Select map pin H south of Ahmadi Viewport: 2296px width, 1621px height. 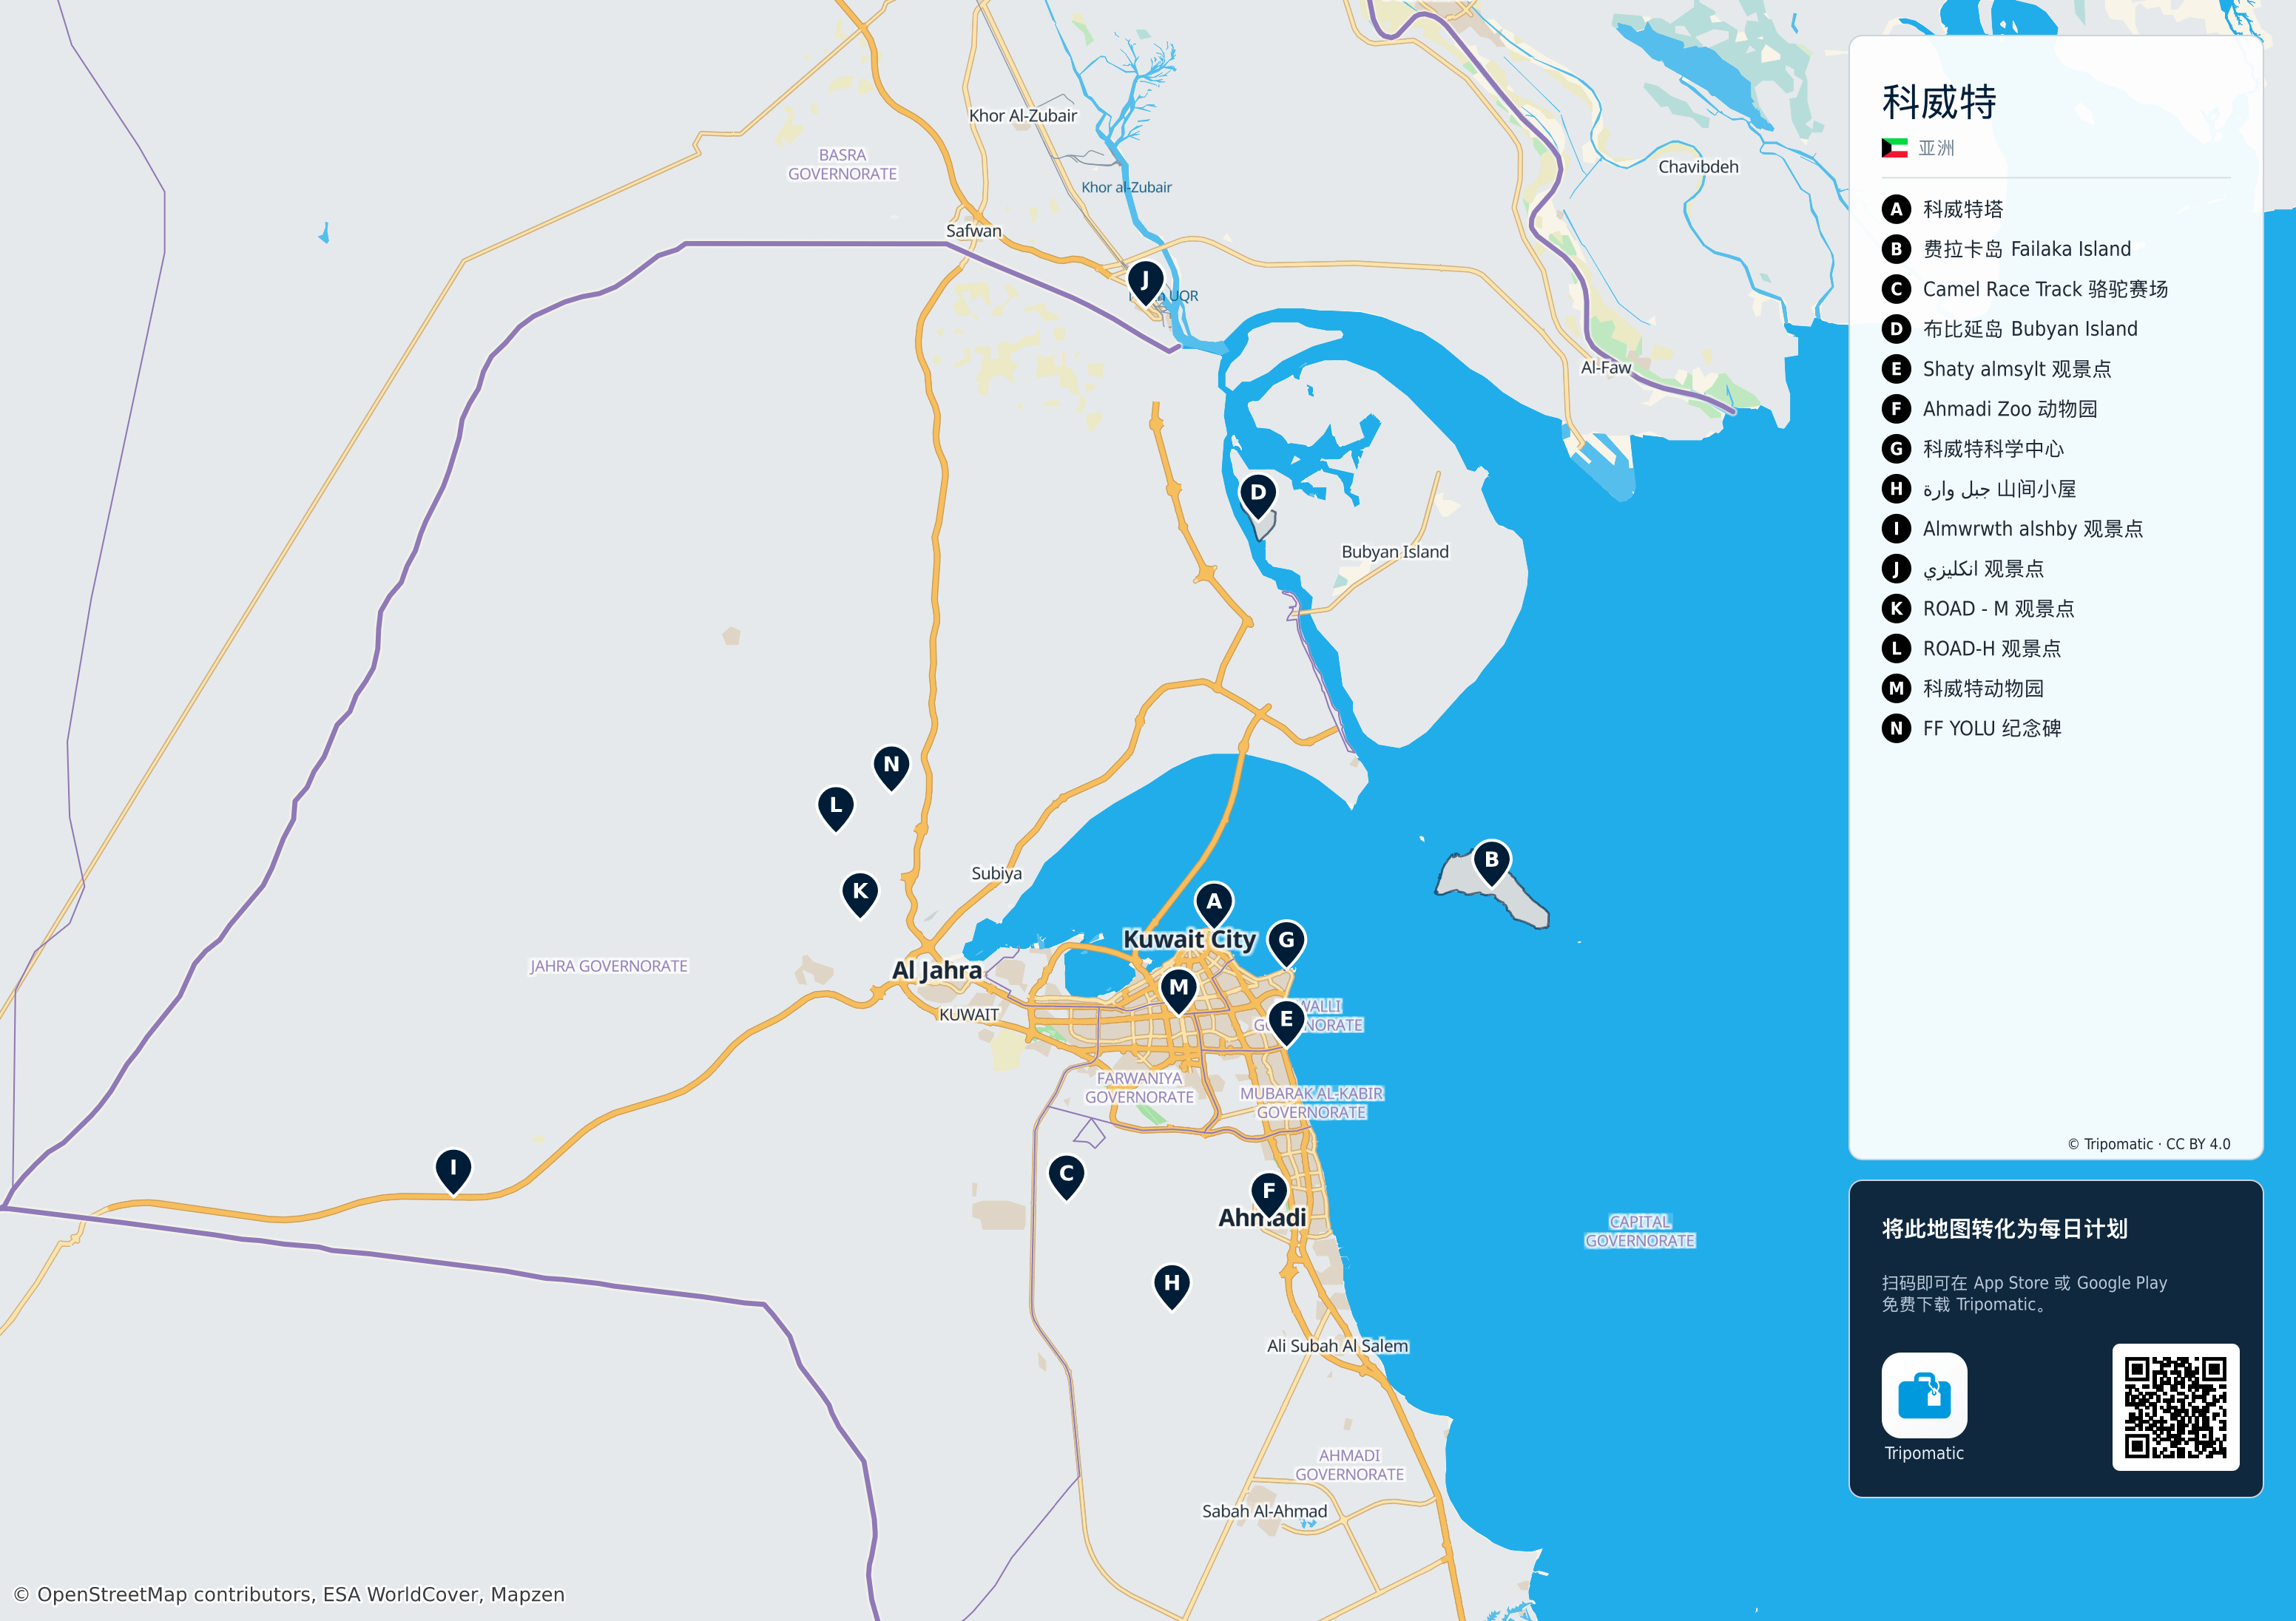[1172, 1286]
